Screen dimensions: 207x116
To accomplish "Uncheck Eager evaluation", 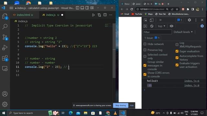I will (177, 51).
